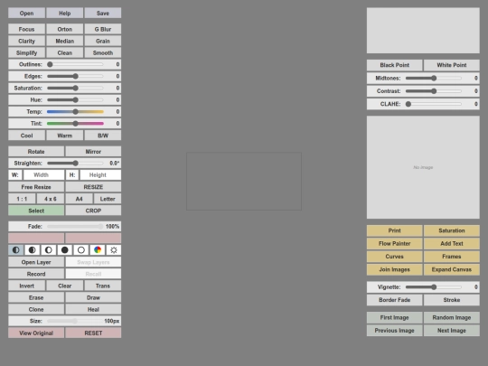
Task: Click the Open button
Action: (x=26, y=13)
